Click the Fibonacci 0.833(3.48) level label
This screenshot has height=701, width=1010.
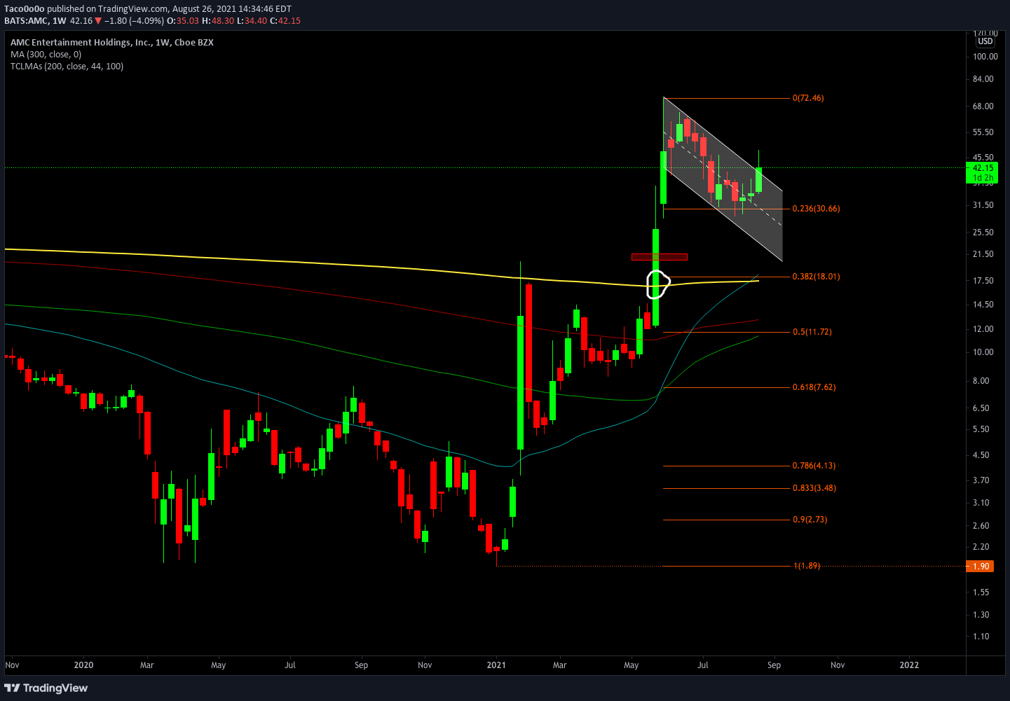pyautogui.click(x=814, y=488)
